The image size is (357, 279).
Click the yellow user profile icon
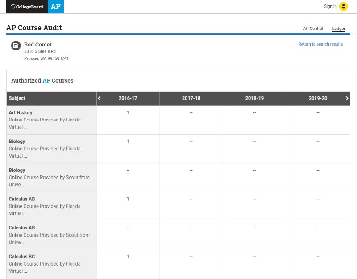click(x=343, y=6)
